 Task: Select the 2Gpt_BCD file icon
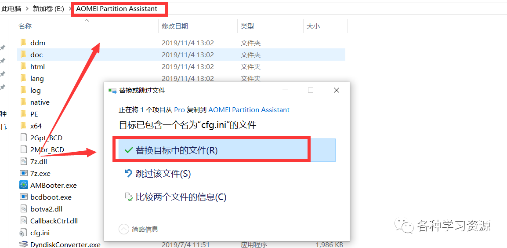point(23,138)
